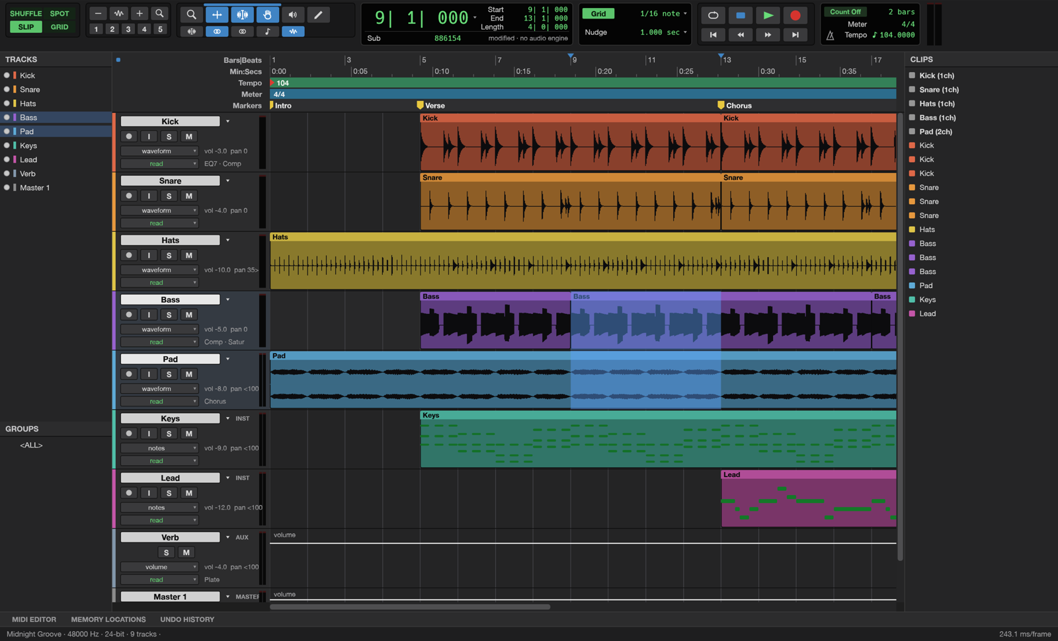Expand the Hats track name options arrow

(228, 240)
